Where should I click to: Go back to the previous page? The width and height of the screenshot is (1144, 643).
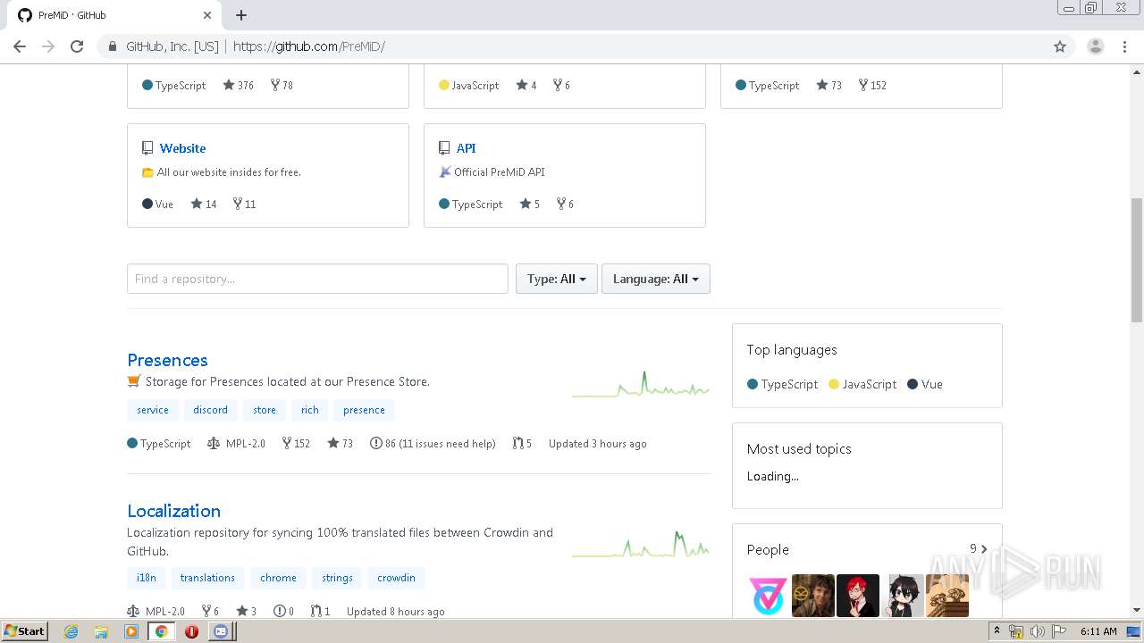coord(20,46)
